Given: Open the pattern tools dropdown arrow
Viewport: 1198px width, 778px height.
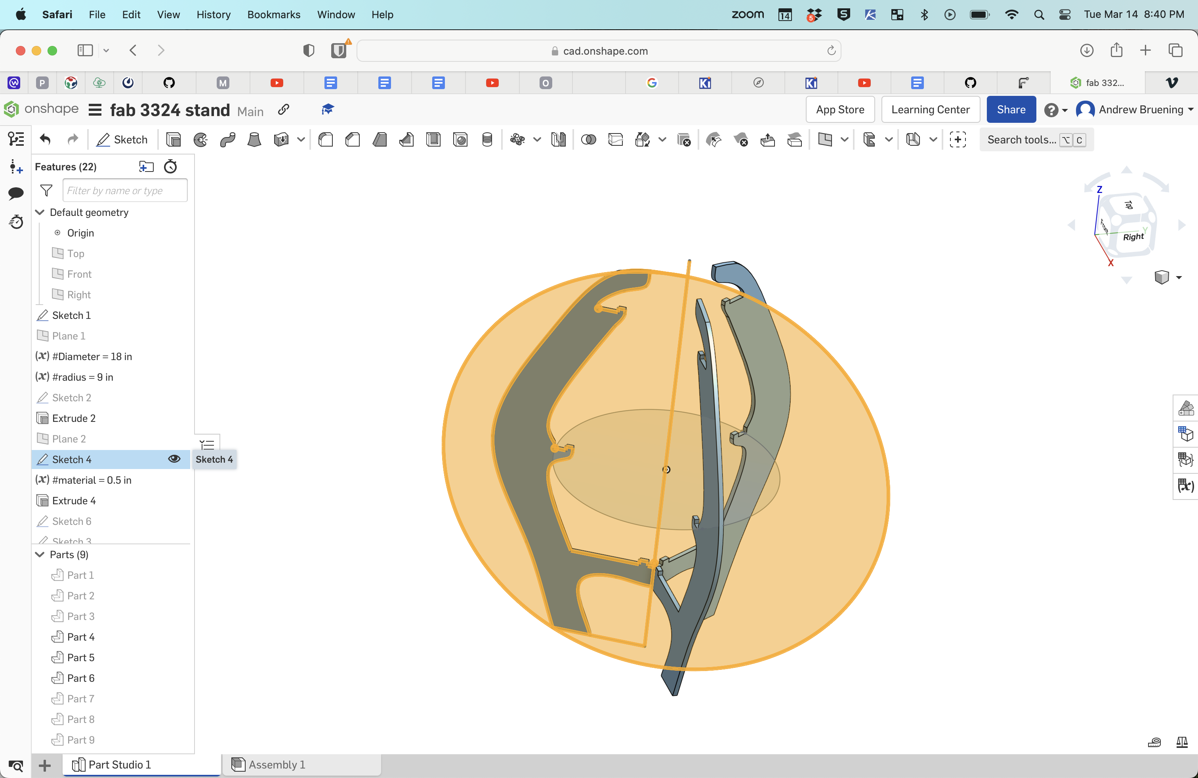Looking at the screenshot, I should click(537, 139).
